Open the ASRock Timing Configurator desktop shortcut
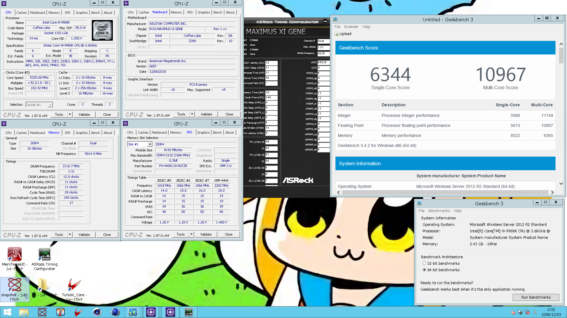 click(x=44, y=259)
